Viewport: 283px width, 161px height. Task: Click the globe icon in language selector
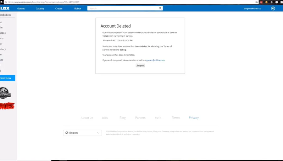(x=67, y=133)
